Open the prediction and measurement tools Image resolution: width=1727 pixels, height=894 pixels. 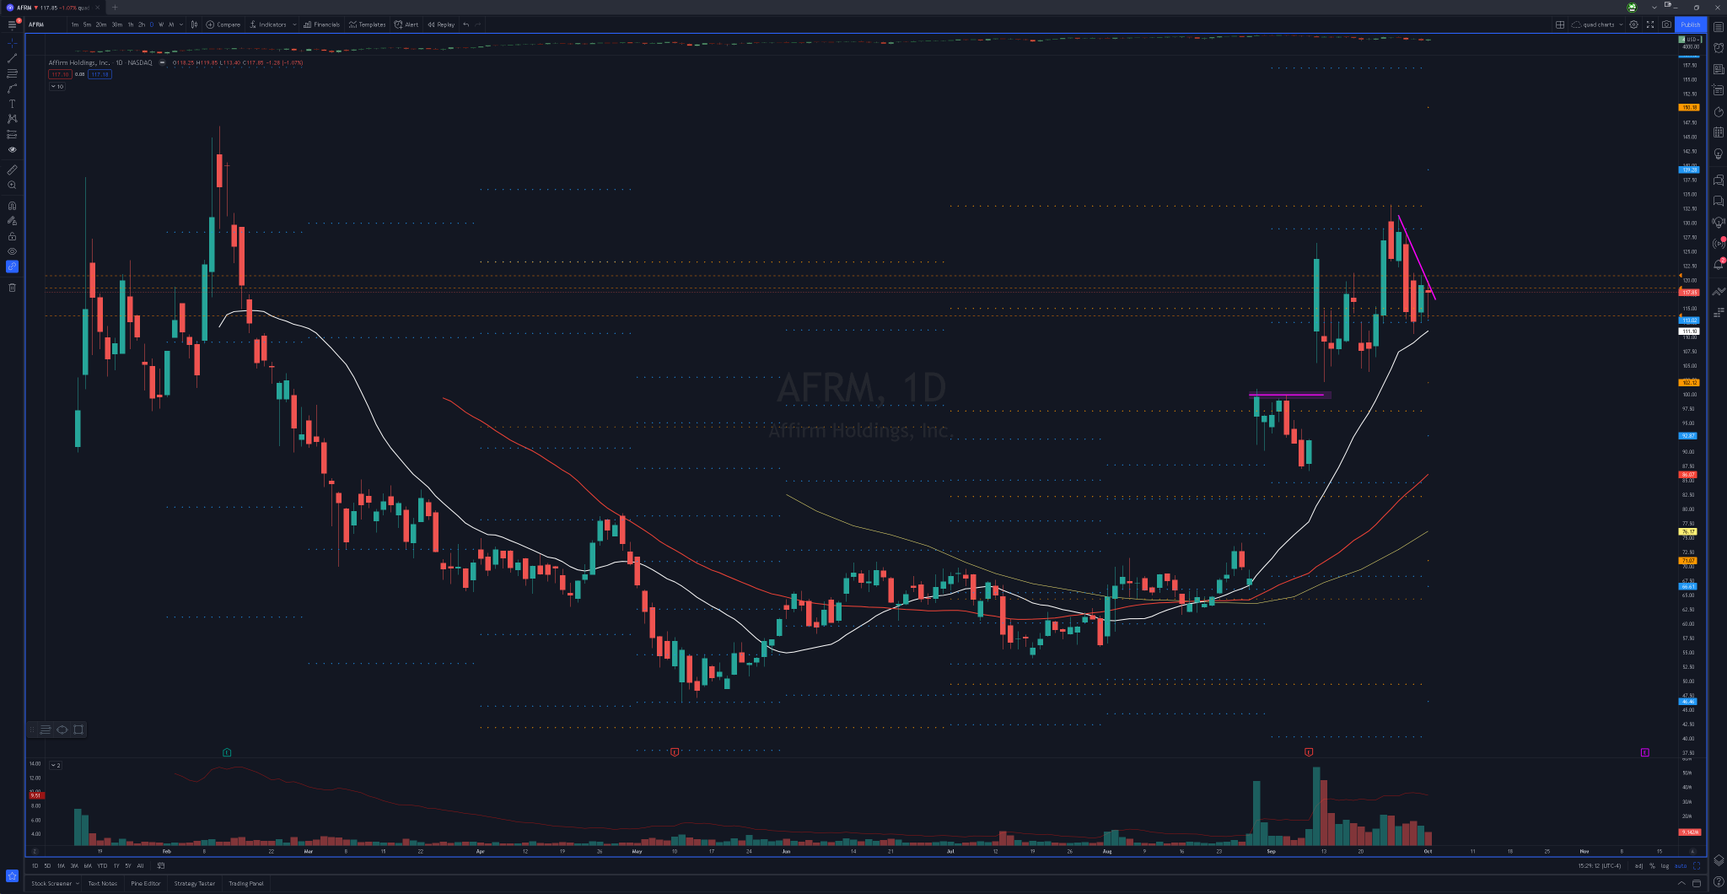tap(12, 134)
